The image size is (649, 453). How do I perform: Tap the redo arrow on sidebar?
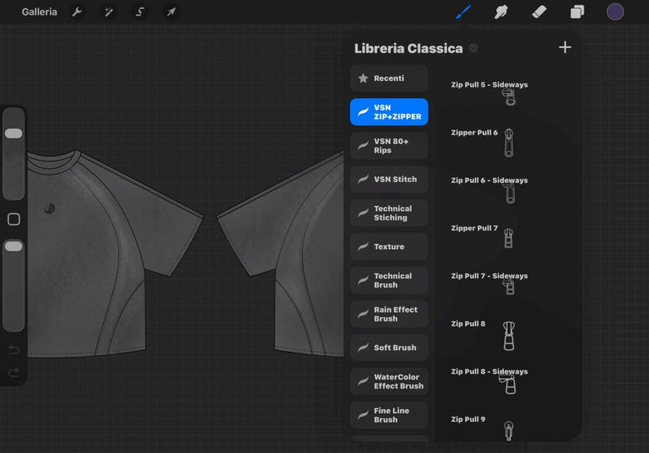[14, 372]
